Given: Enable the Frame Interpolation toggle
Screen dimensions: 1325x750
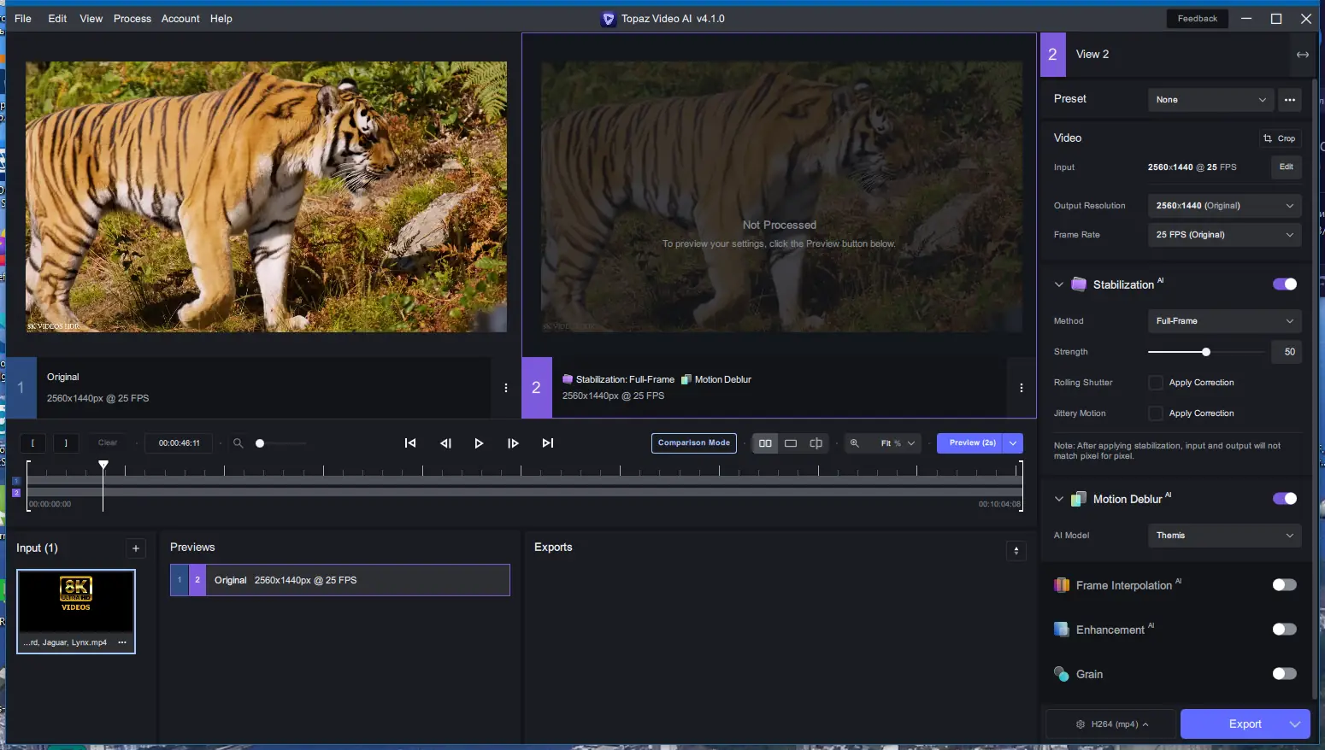Looking at the screenshot, I should point(1284,585).
